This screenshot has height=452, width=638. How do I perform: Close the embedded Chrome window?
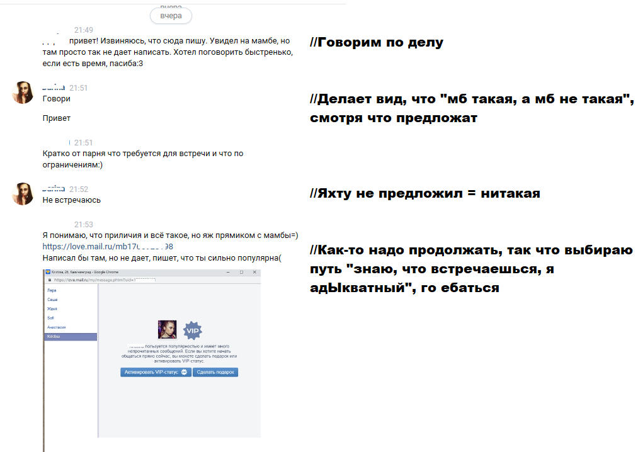click(x=254, y=272)
